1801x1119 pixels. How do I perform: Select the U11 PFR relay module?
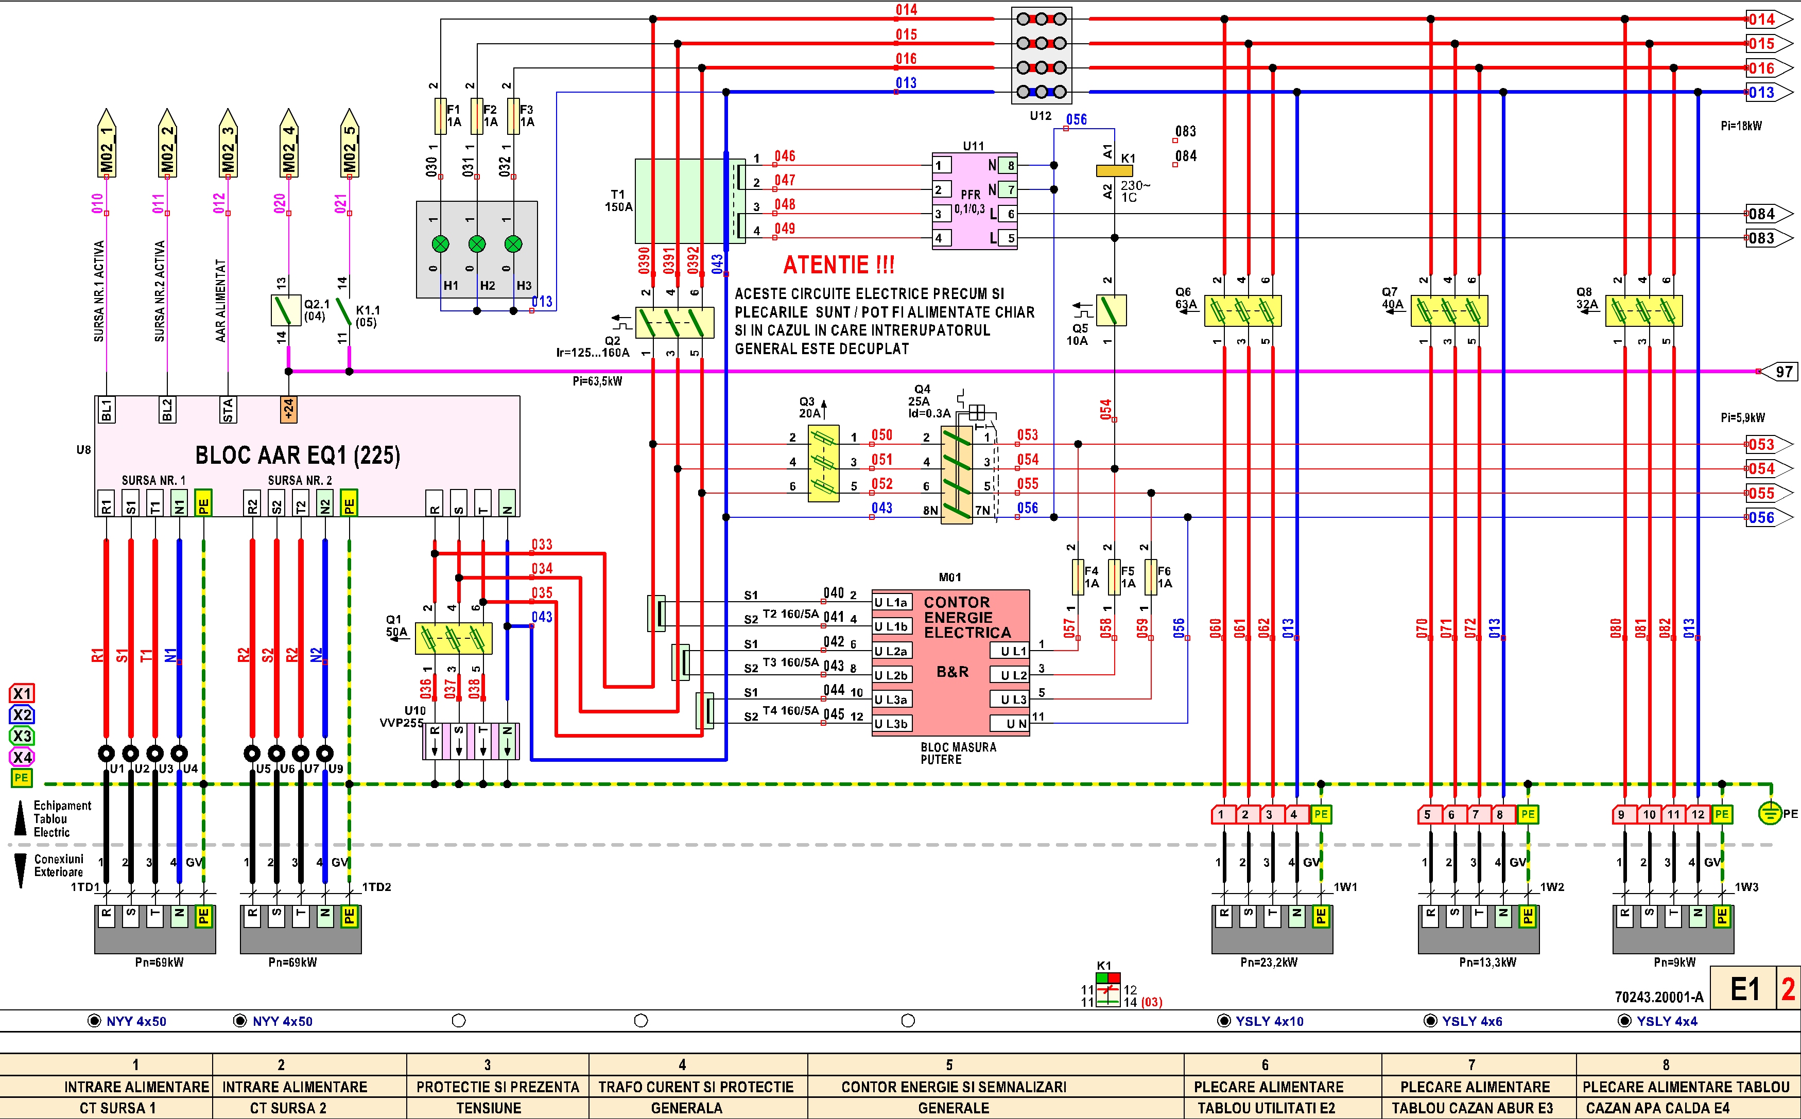click(974, 201)
